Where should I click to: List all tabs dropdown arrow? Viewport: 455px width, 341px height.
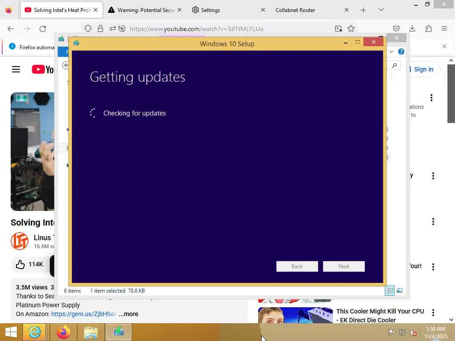click(x=381, y=10)
